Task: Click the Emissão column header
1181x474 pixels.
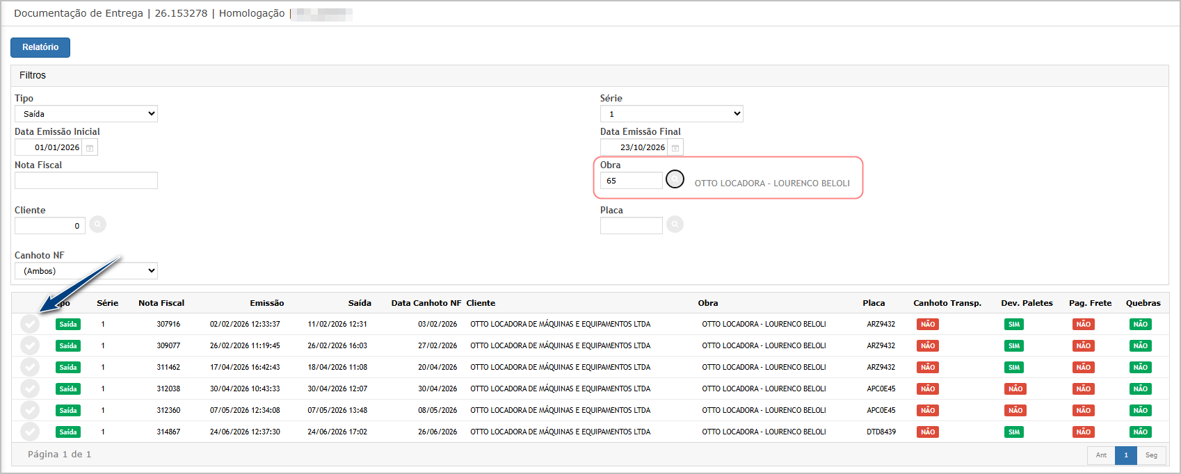Action: pos(267,303)
